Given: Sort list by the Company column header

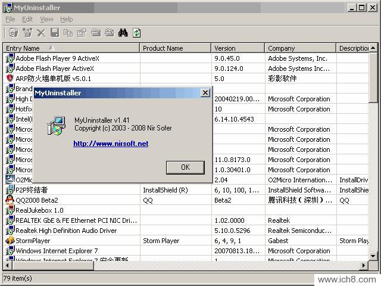Looking at the screenshot, I should point(300,48).
